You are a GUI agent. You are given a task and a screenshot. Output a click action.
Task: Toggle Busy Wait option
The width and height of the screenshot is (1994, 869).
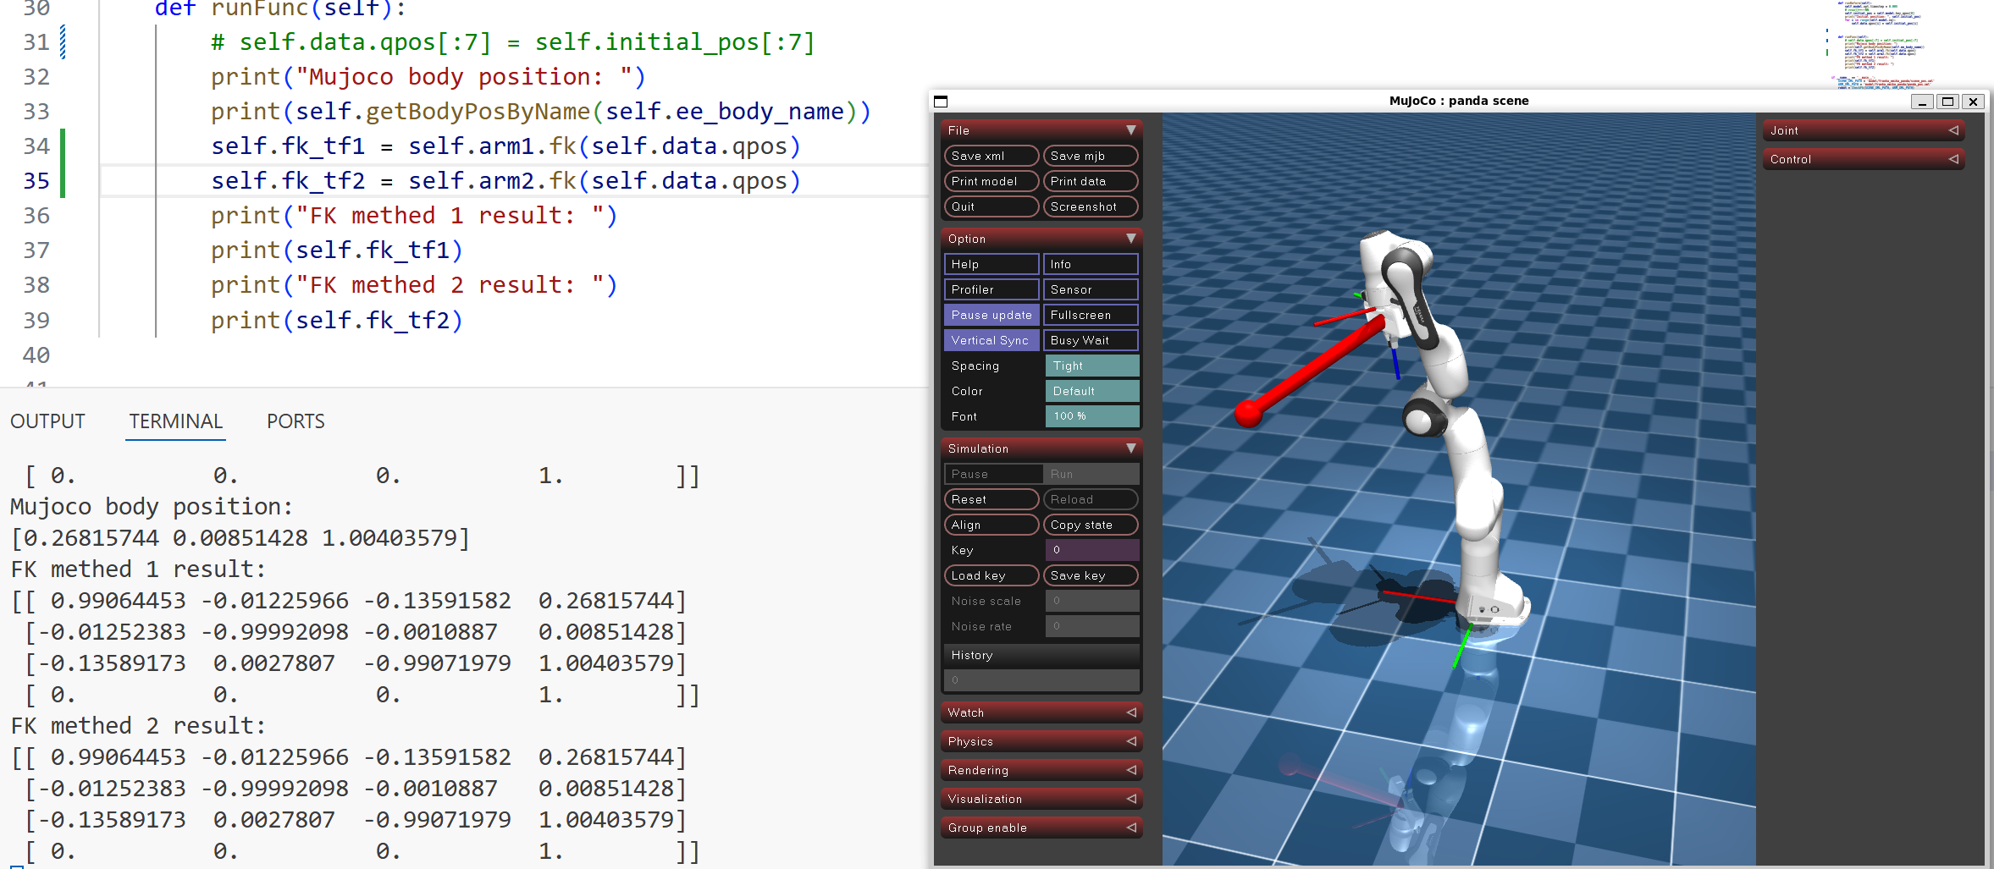[1091, 340]
